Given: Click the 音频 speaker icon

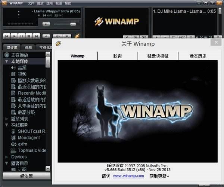Looking at the screenshot, I should pyautogui.click(x=13, y=68).
